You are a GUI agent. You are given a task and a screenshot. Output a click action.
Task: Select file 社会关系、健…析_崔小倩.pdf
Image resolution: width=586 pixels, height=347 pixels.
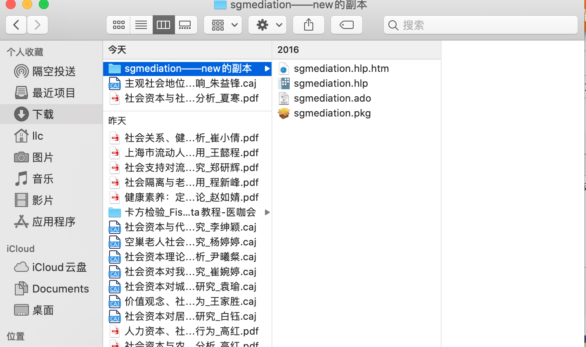pyautogui.click(x=187, y=138)
